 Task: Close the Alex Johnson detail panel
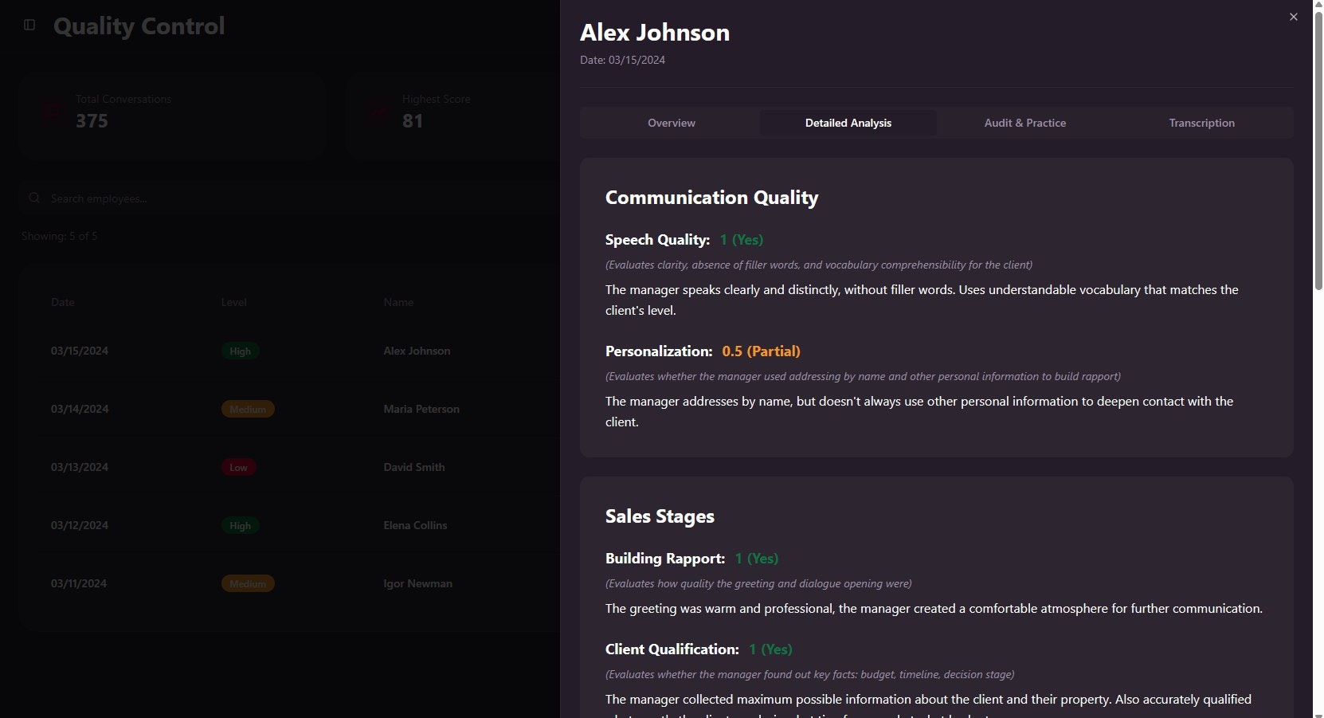[1293, 16]
